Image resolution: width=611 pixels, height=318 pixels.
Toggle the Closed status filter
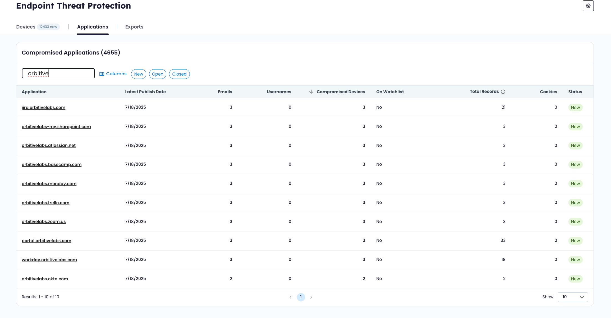click(179, 74)
